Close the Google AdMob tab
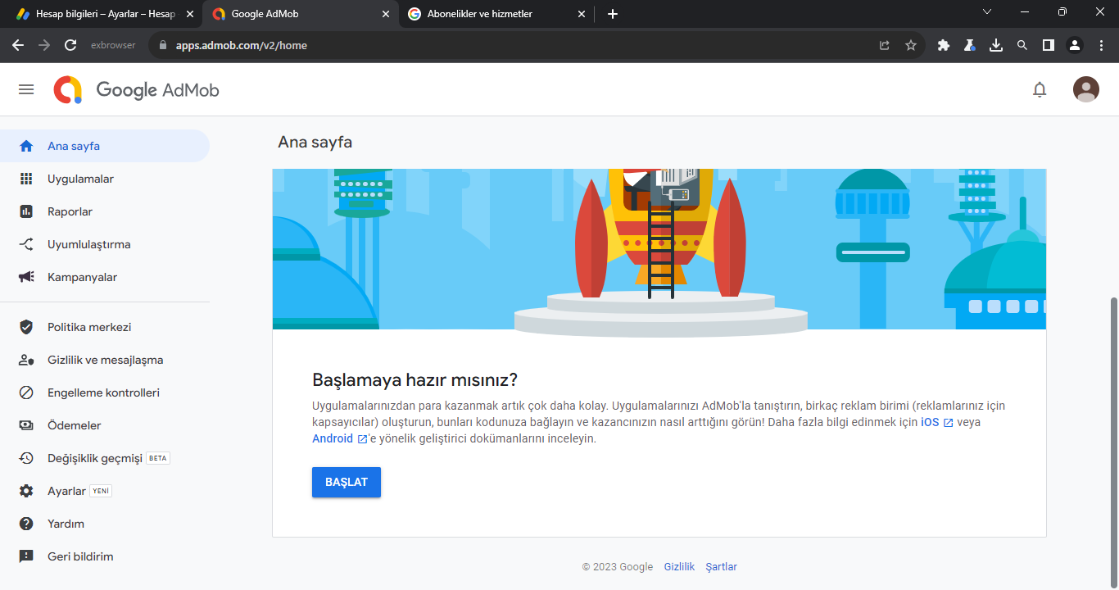 [x=386, y=14]
